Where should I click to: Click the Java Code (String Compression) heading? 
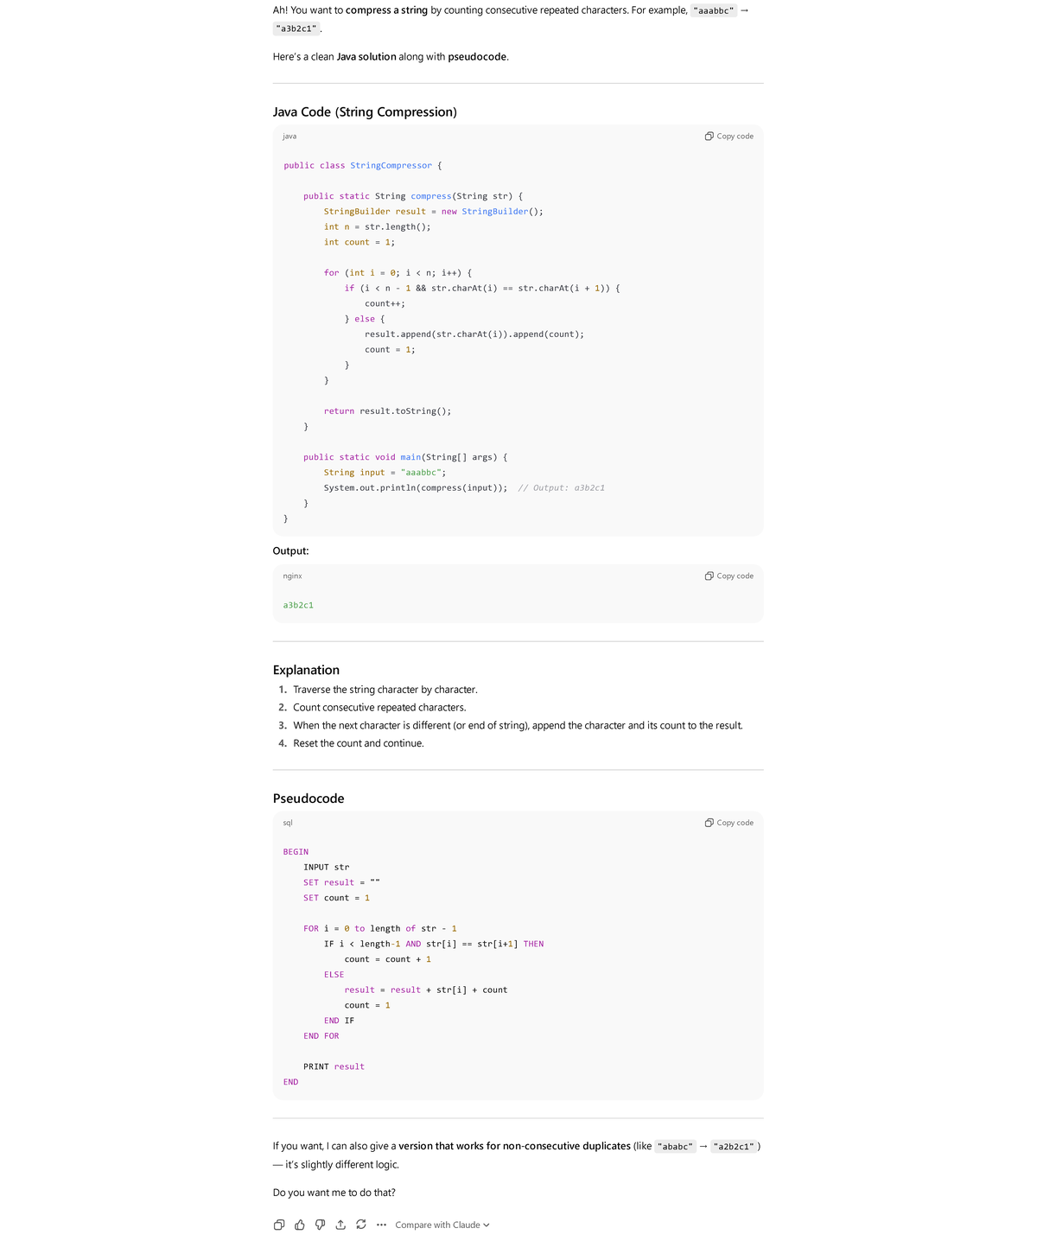[x=365, y=112]
